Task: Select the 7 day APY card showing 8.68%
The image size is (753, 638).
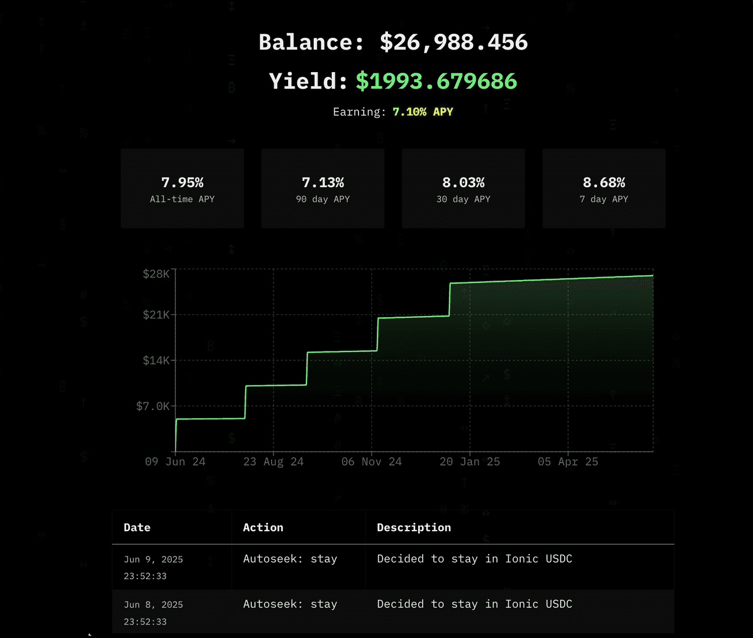Action: 604,188
